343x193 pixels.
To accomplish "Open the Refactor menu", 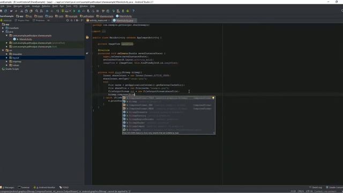I will pos(46,6).
